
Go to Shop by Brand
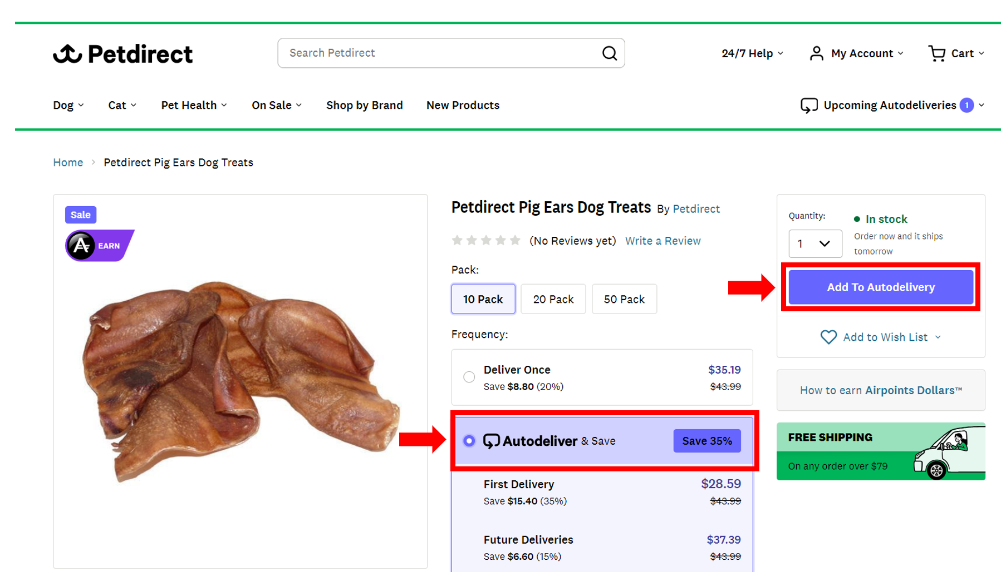coord(364,105)
